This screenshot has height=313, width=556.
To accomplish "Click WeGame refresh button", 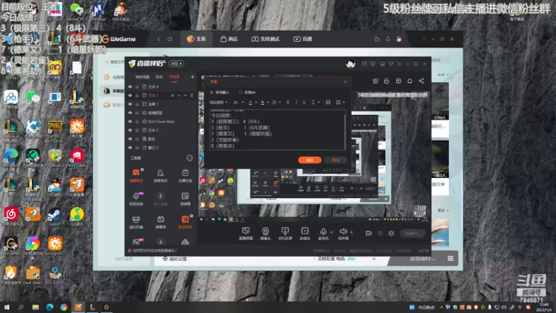I will (170, 39).
